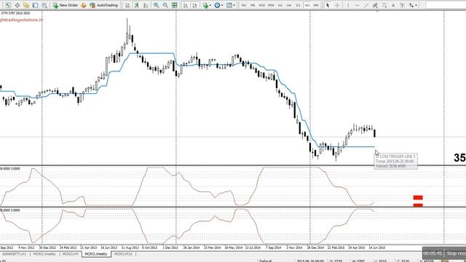466x262 pixels.
Task: Switch to the first MCRO,Weekly tab
Action: point(44,254)
